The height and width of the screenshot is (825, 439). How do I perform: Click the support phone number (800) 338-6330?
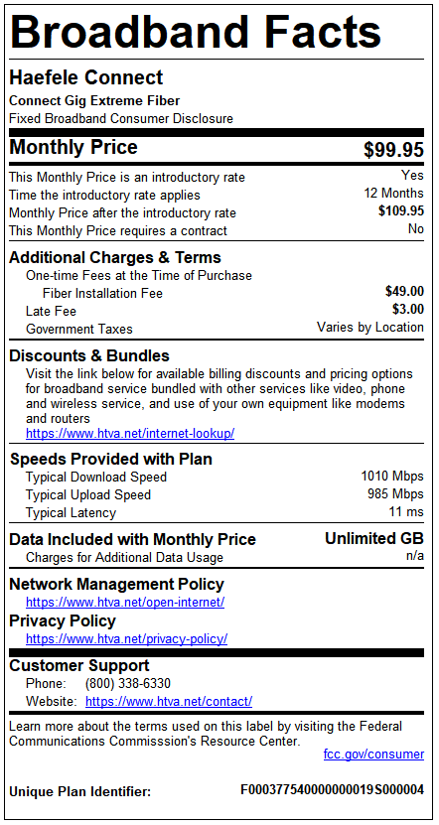(128, 683)
